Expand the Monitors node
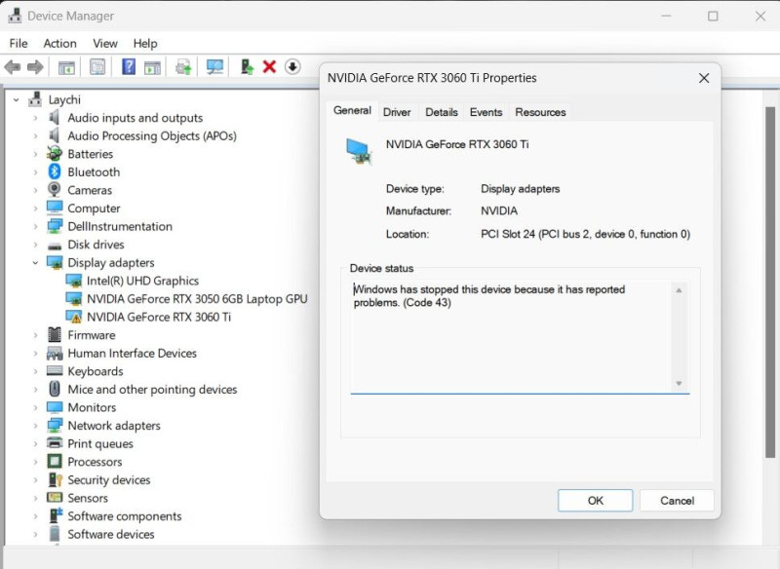 coord(35,407)
